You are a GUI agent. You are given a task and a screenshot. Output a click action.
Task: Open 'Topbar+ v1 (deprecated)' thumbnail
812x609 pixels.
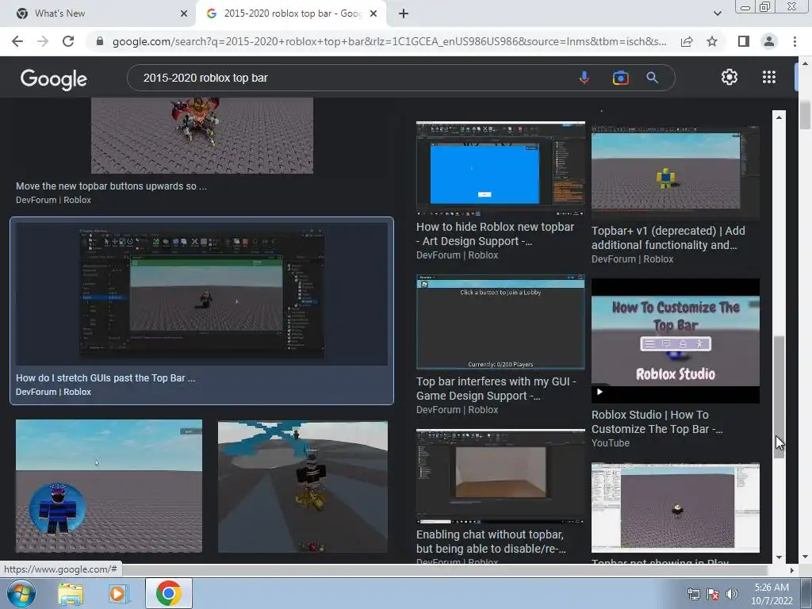(676, 172)
